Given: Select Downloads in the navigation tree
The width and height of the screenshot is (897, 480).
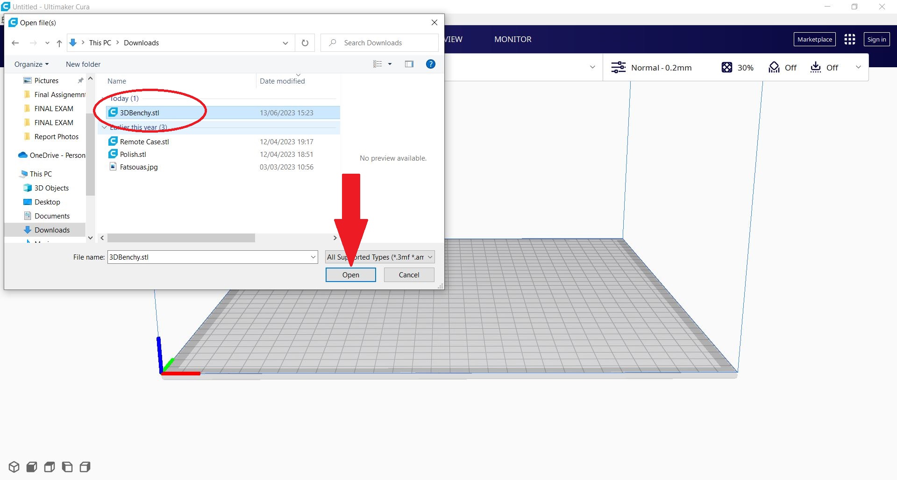Looking at the screenshot, I should click(52, 230).
